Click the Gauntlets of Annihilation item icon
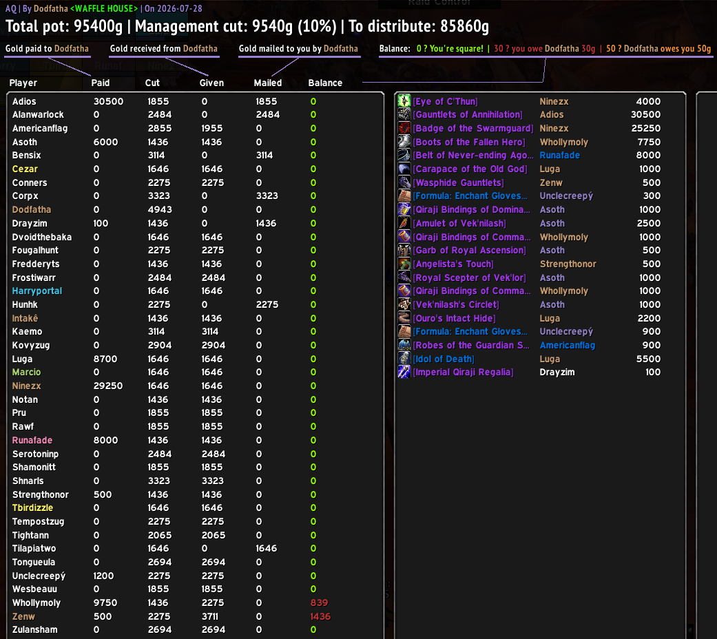Screen dimensions: 717x639 pyautogui.click(x=404, y=114)
